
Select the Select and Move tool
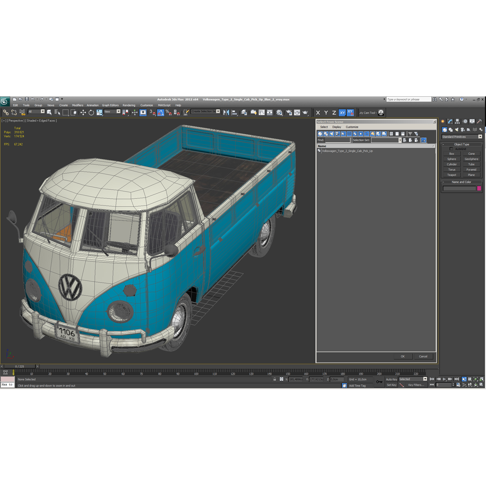(83, 113)
